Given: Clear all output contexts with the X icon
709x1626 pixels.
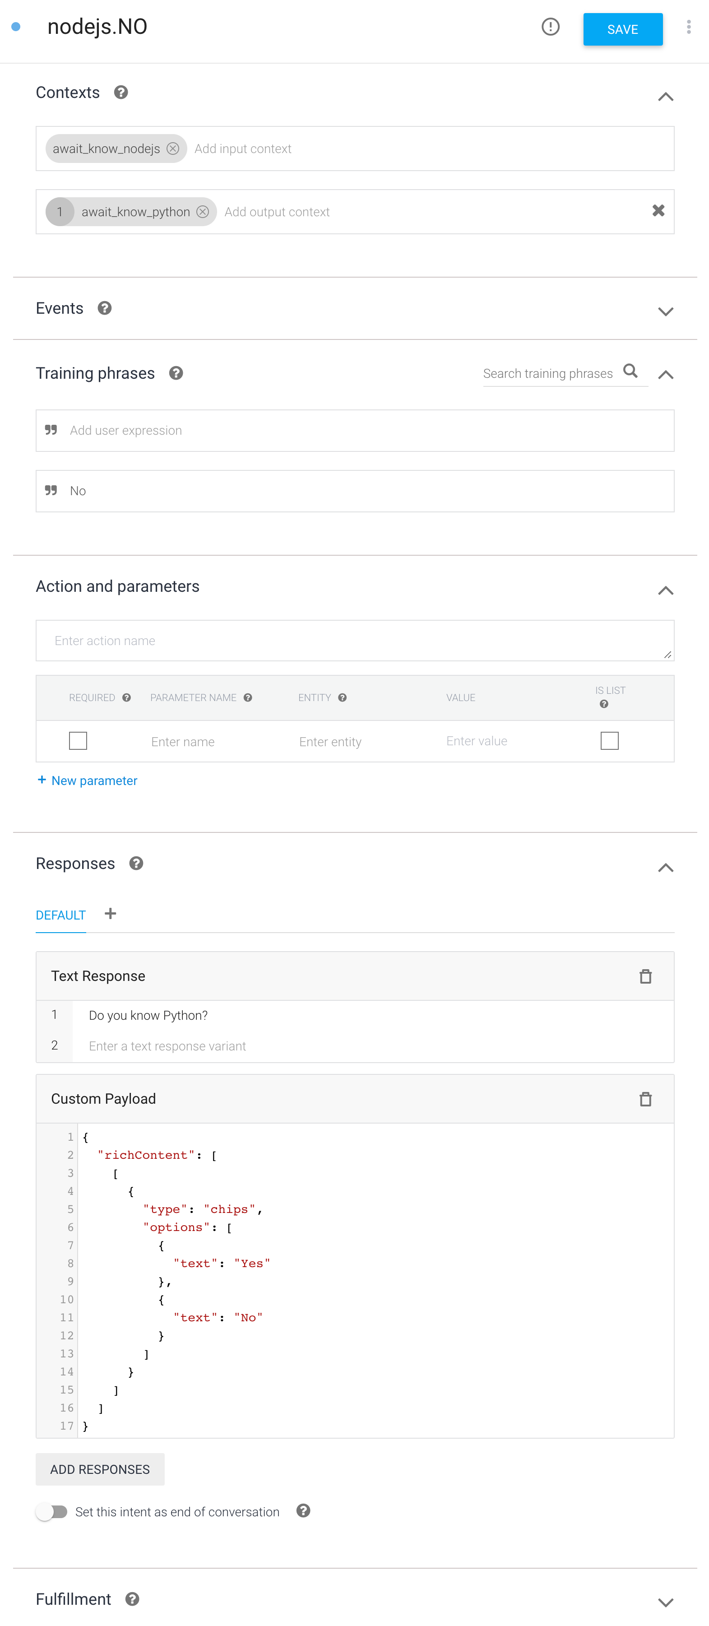Looking at the screenshot, I should click(x=658, y=211).
